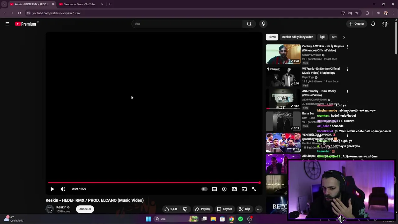This screenshot has height=224, width=398.
Task: Open the tab search dropdown arrow
Action: click(x=4, y=4)
